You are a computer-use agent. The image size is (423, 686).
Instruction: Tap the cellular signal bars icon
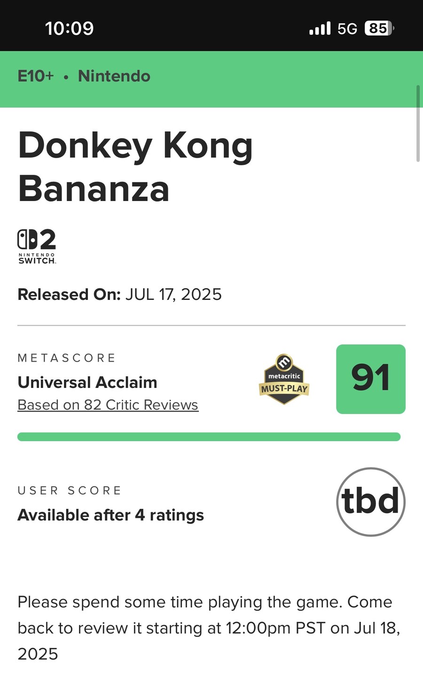(x=320, y=29)
